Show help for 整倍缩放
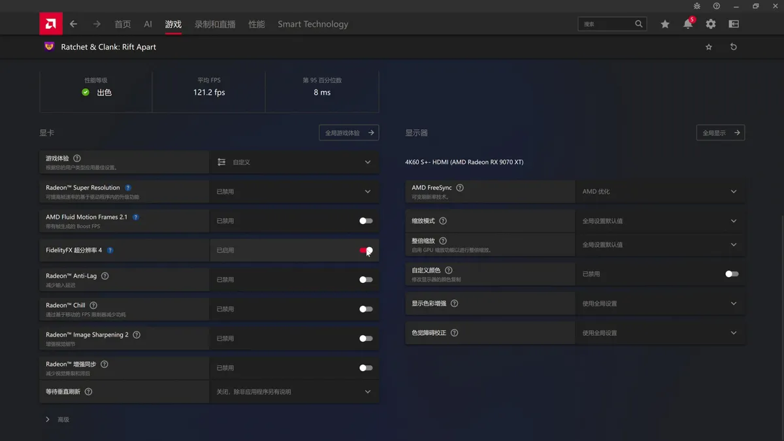The height and width of the screenshot is (441, 784). [x=443, y=240]
